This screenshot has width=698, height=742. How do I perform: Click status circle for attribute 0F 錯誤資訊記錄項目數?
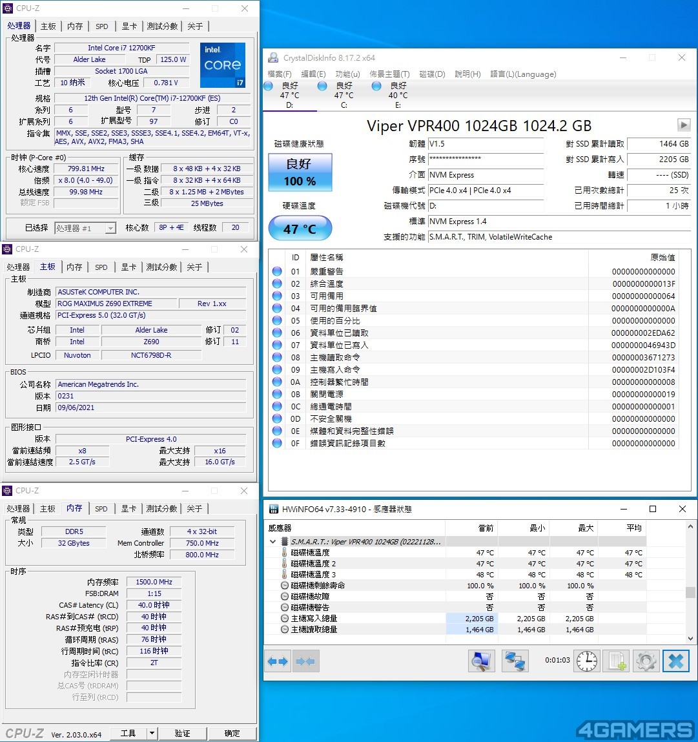coord(277,444)
